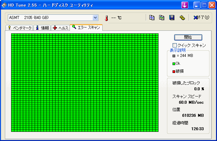Click the green scan block grid
This screenshot has width=217, height=141.
[x=85, y=82]
